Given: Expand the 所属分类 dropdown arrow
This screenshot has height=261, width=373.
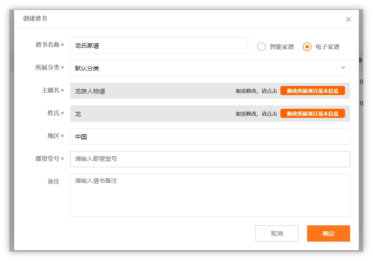Looking at the screenshot, I should point(343,68).
